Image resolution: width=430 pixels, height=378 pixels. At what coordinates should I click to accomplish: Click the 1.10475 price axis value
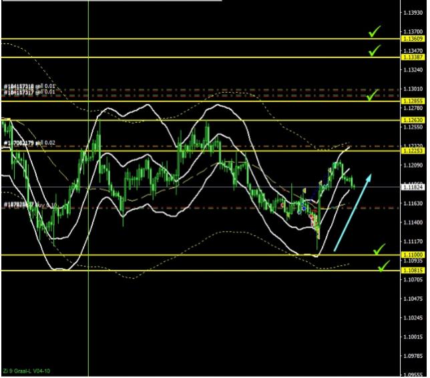[x=413, y=299]
